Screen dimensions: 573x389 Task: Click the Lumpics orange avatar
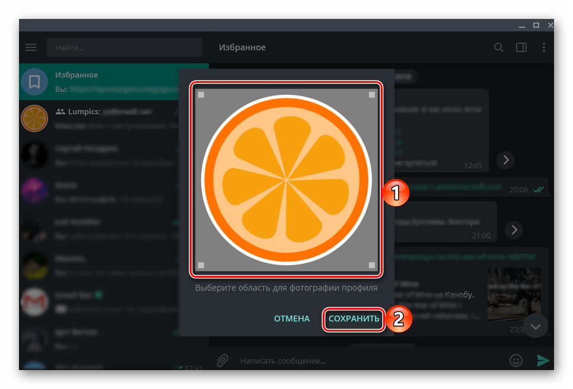tap(34, 118)
